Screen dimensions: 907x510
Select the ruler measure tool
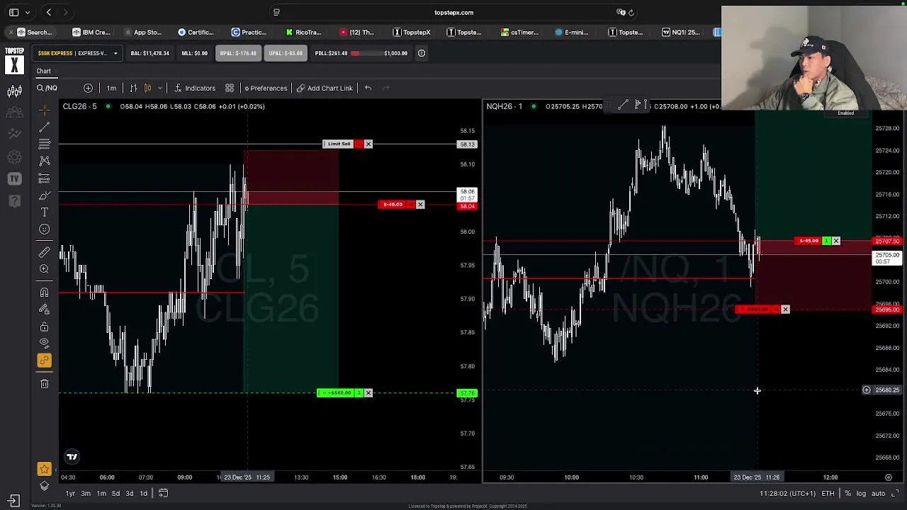(44, 252)
